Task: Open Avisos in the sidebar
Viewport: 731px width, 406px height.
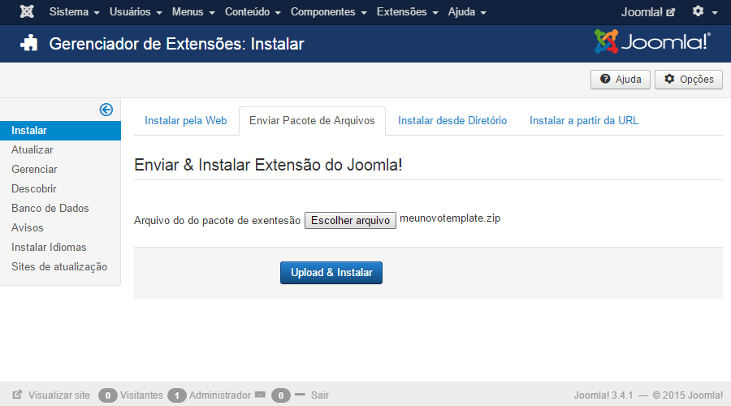Action: tap(28, 227)
